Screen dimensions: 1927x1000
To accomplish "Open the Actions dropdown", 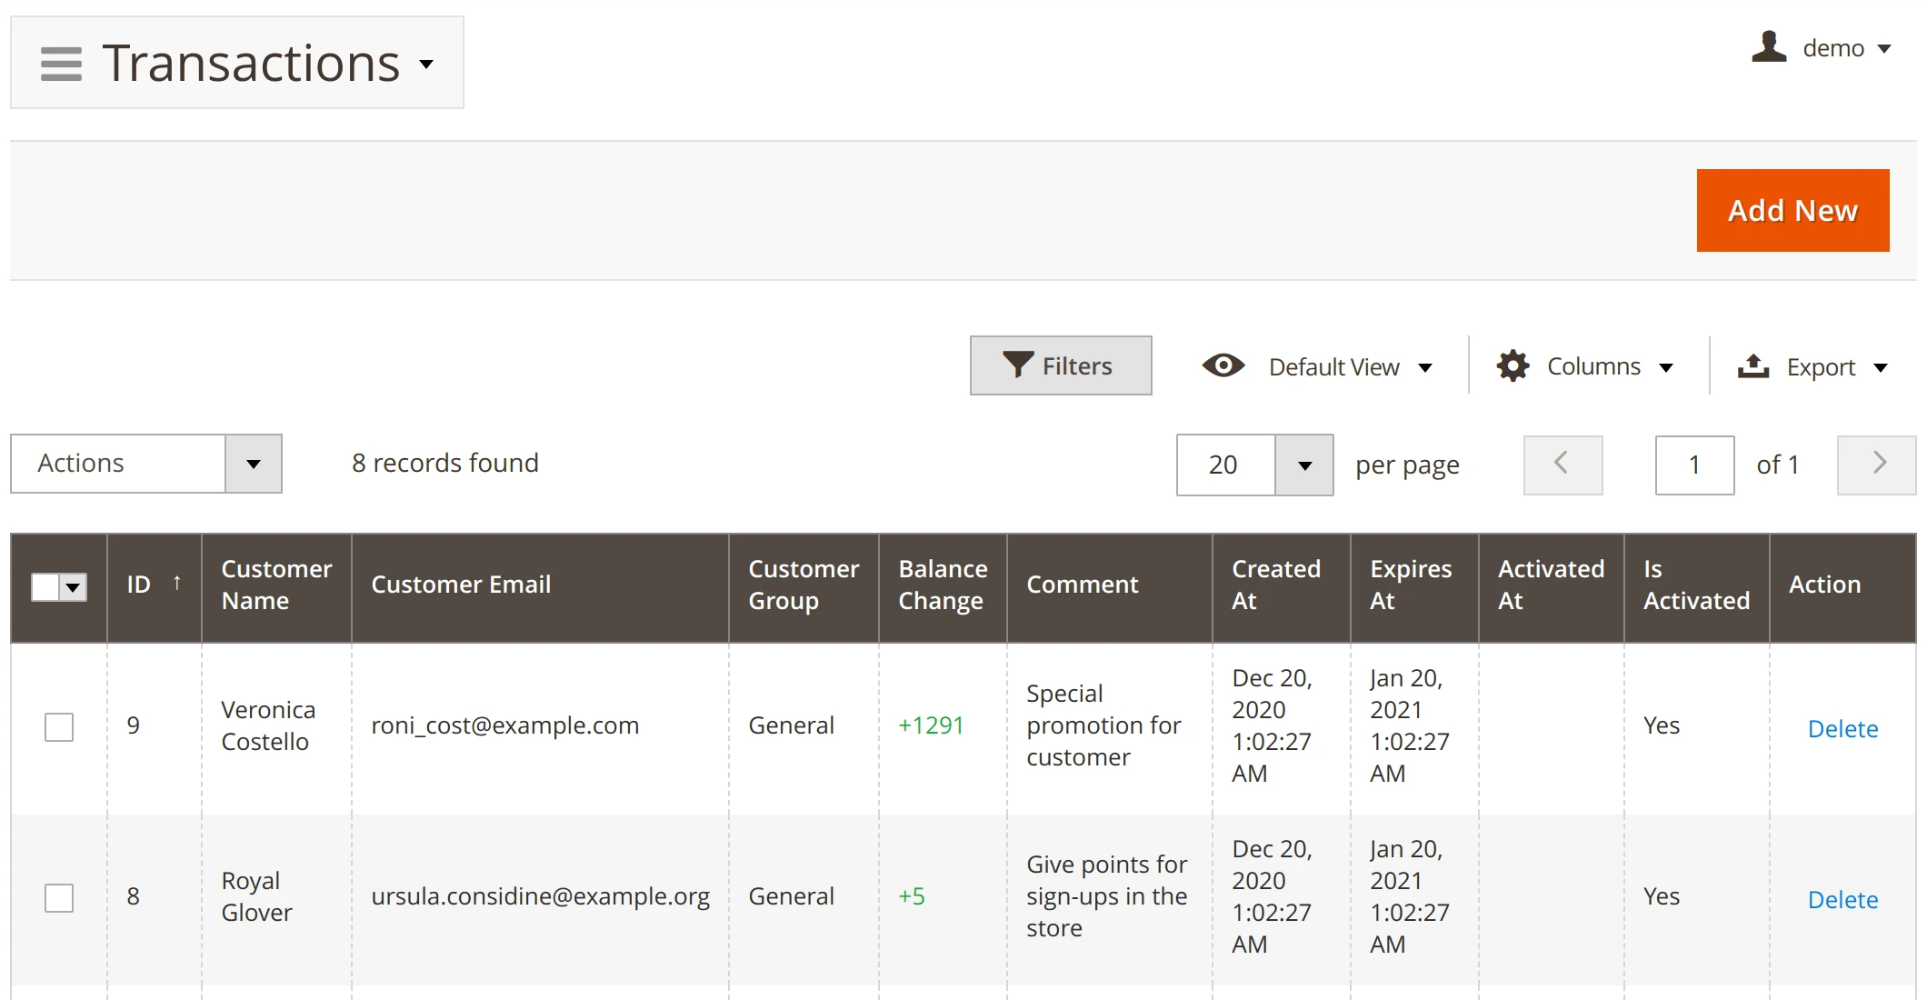I will 253,464.
